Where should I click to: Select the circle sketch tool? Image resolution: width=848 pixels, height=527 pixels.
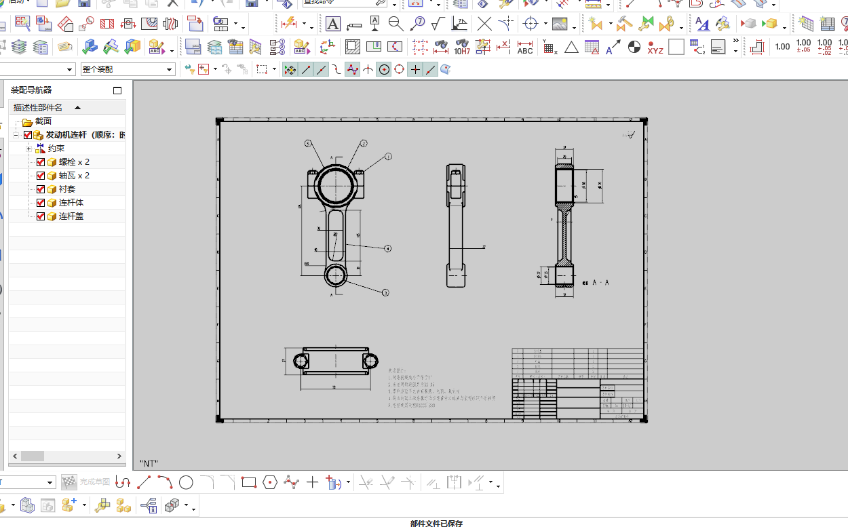[x=186, y=483]
